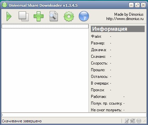Click the window title Universal Share Downloader
Viewport: 148px width, 125px height.
tap(43, 5)
